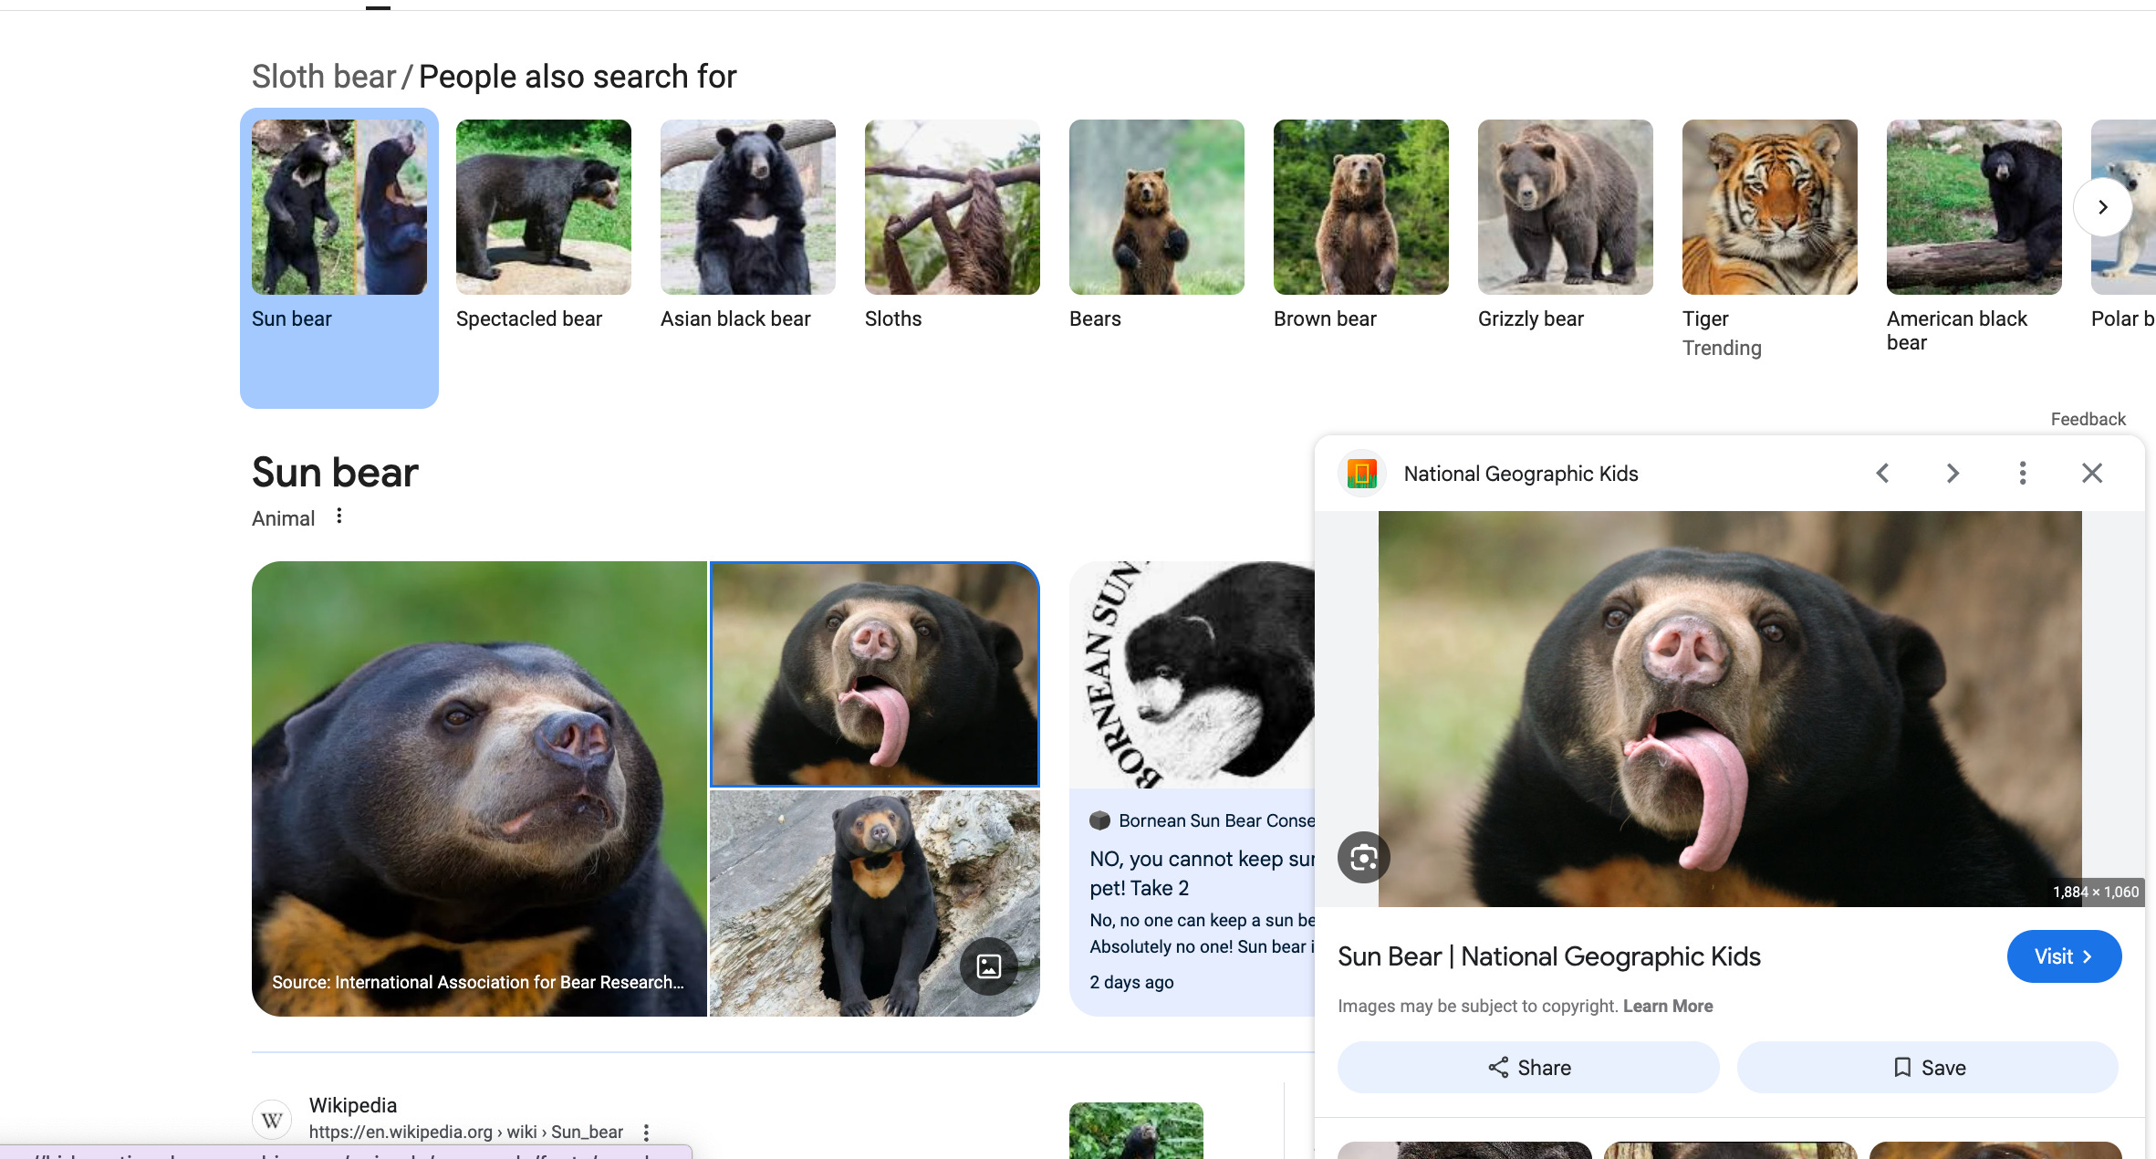2156x1159 pixels.
Task: Share the sun bear image
Action: point(1528,1068)
